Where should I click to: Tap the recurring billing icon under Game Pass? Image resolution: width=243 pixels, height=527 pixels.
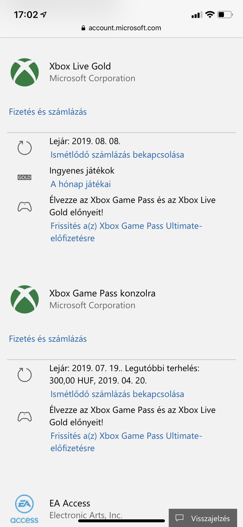coord(25,375)
